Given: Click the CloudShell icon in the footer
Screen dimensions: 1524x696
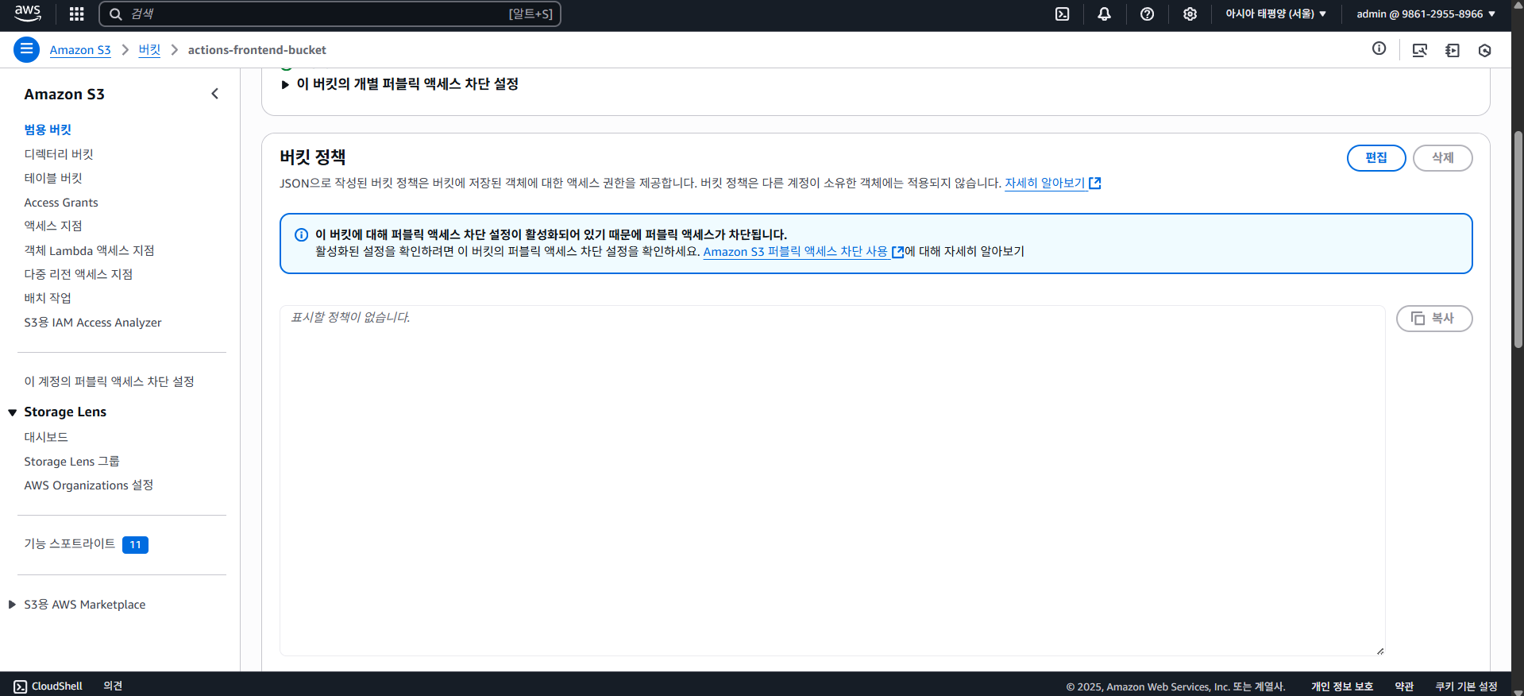Looking at the screenshot, I should coord(21,686).
